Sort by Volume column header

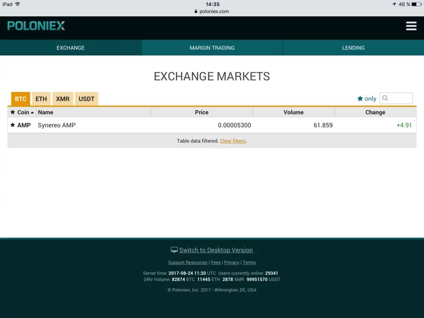(x=294, y=112)
